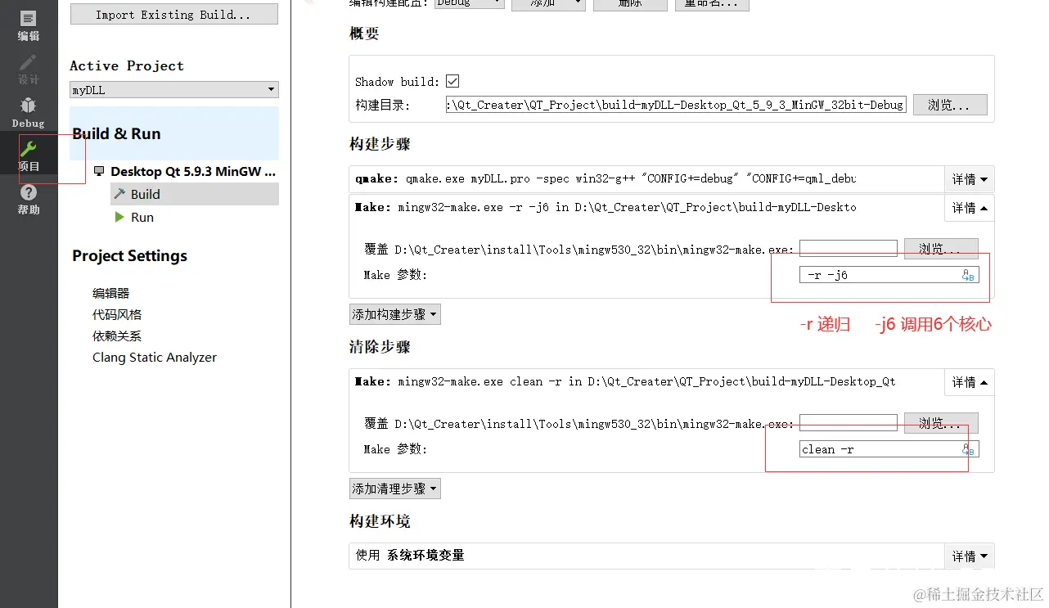The image size is (1049, 608).
Task: Open 依赖关系 project settings
Action: (117, 336)
